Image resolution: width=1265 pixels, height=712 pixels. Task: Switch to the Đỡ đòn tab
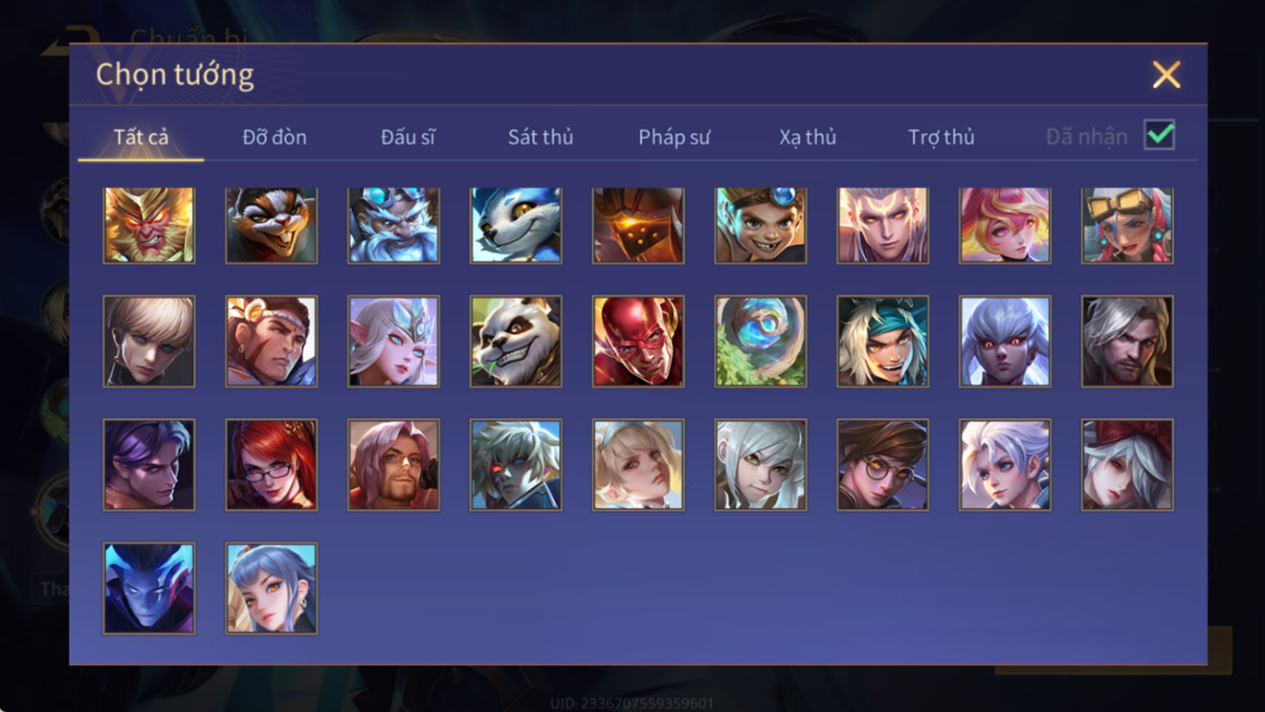click(275, 137)
